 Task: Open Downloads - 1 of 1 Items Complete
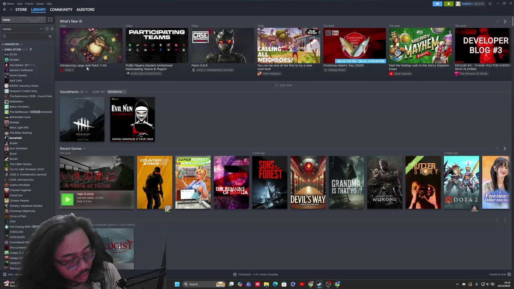tap(255, 275)
